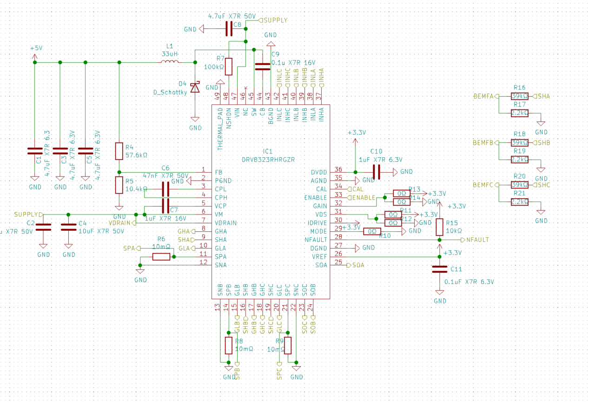Click the R9 10mΩ shunt resistor symbol
This screenshot has height=403, width=590.
[288, 345]
